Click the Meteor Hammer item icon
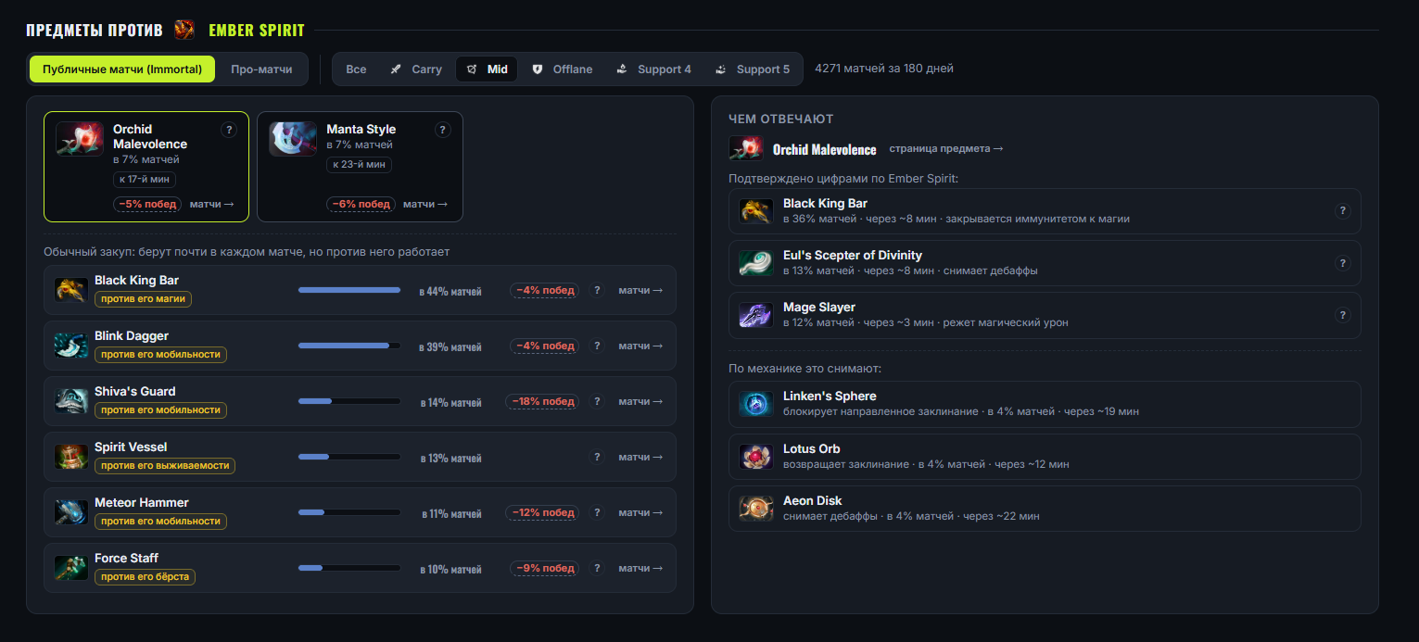1419x642 pixels. pos(71,511)
